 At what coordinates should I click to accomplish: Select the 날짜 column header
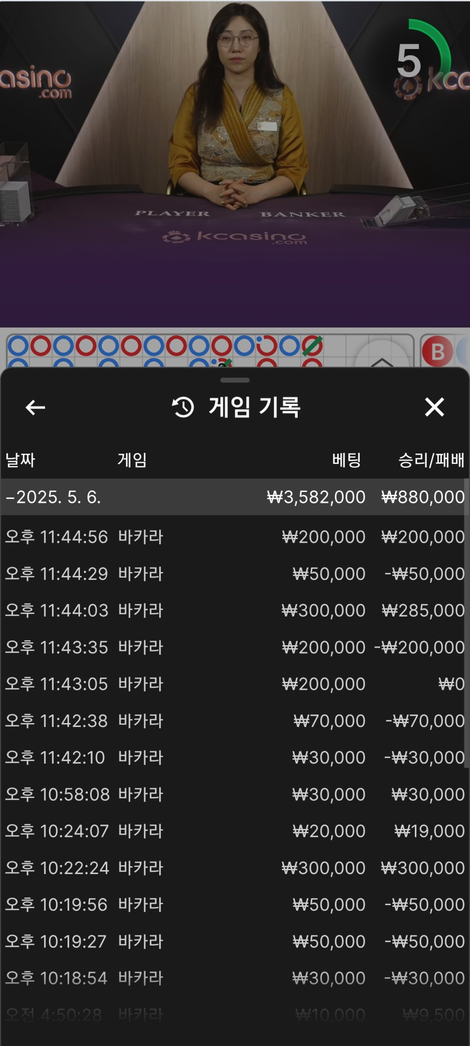click(x=20, y=460)
